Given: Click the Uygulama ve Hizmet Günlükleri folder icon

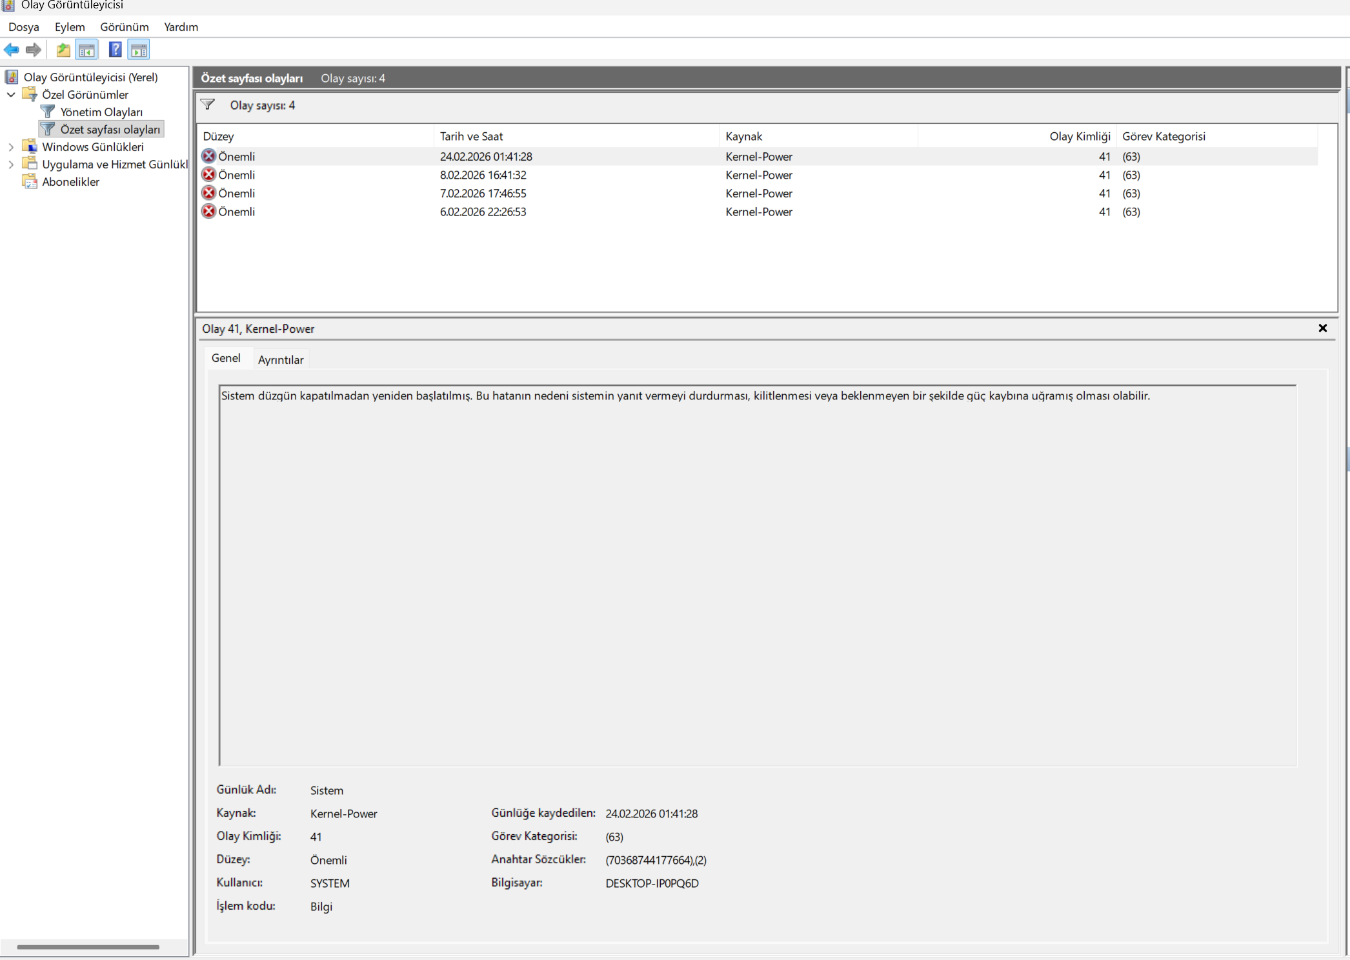Looking at the screenshot, I should [x=30, y=164].
